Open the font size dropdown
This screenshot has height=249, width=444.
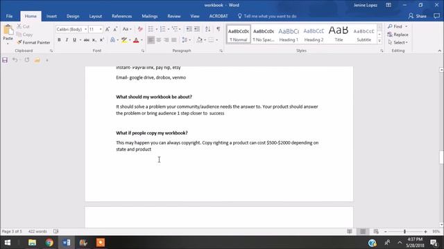pos(100,29)
